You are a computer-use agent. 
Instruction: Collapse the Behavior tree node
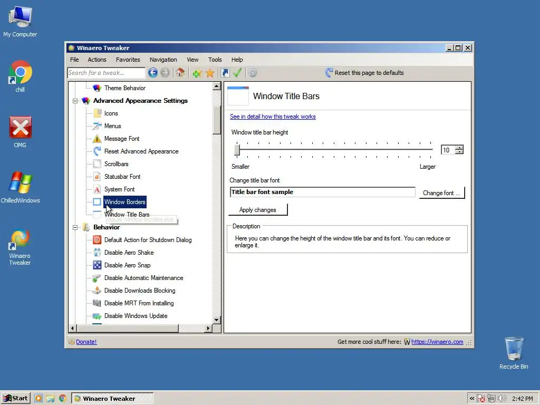coord(75,227)
